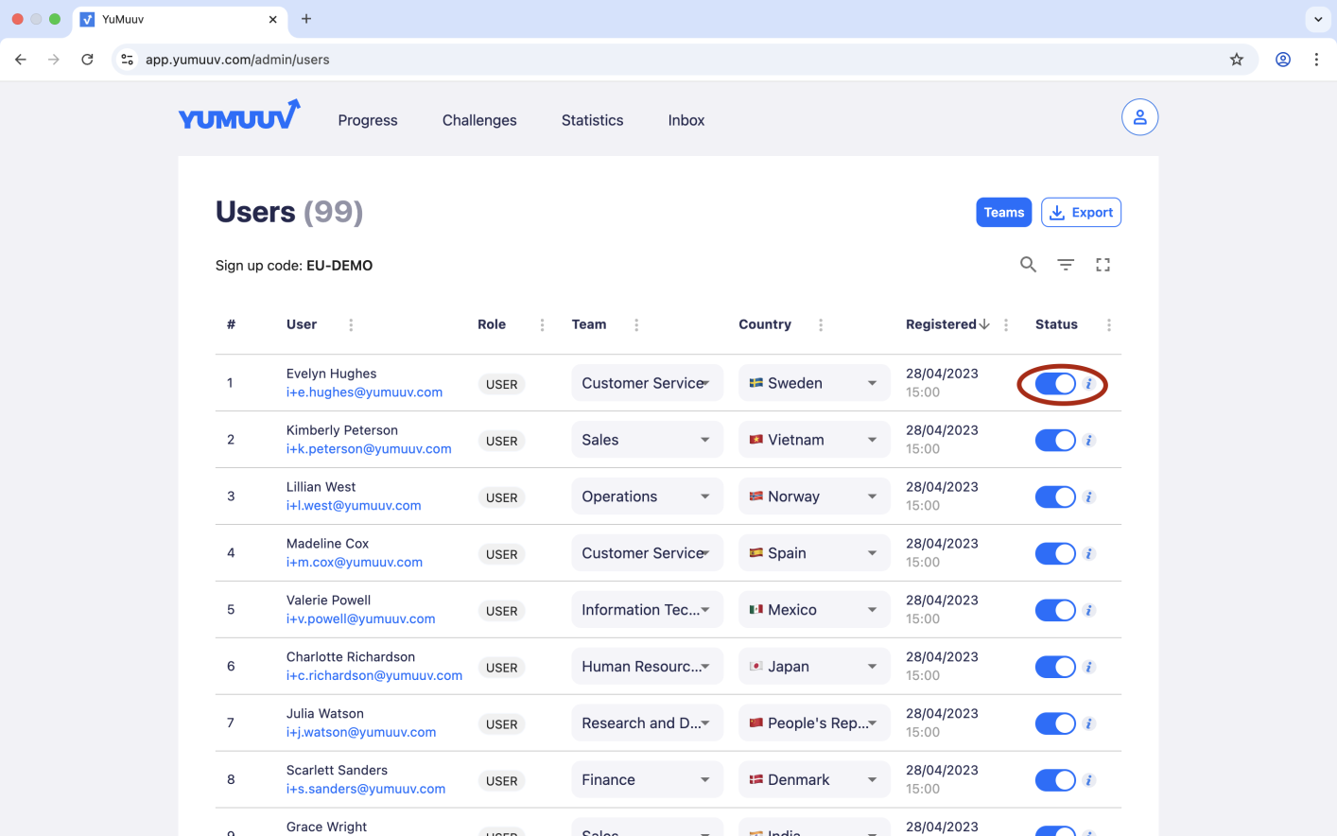Click info icon for Scarlett Sanders
This screenshot has height=836, width=1337.
(x=1089, y=781)
